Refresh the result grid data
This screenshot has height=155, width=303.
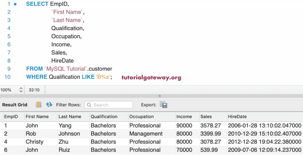49,105
